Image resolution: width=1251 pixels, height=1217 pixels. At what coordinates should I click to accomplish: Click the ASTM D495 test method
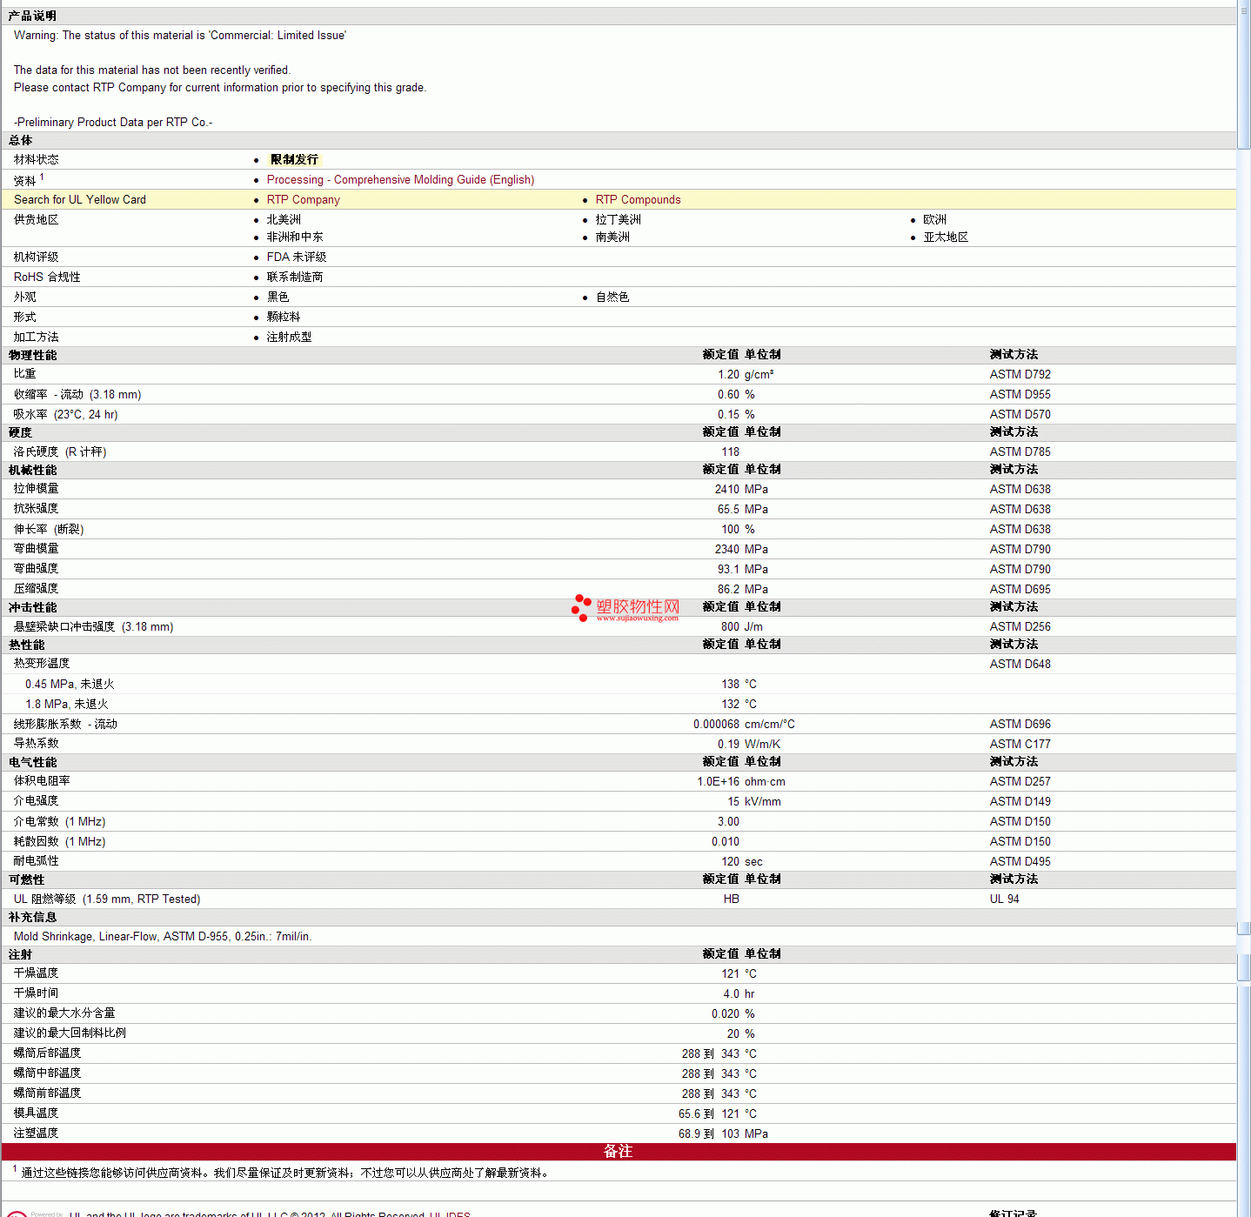[1020, 862]
